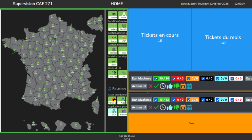Image resolution: width=252 pixels, height=140 pixels.
Task: Click Caf De l'Eure footer text
Action: pyautogui.click(x=127, y=136)
